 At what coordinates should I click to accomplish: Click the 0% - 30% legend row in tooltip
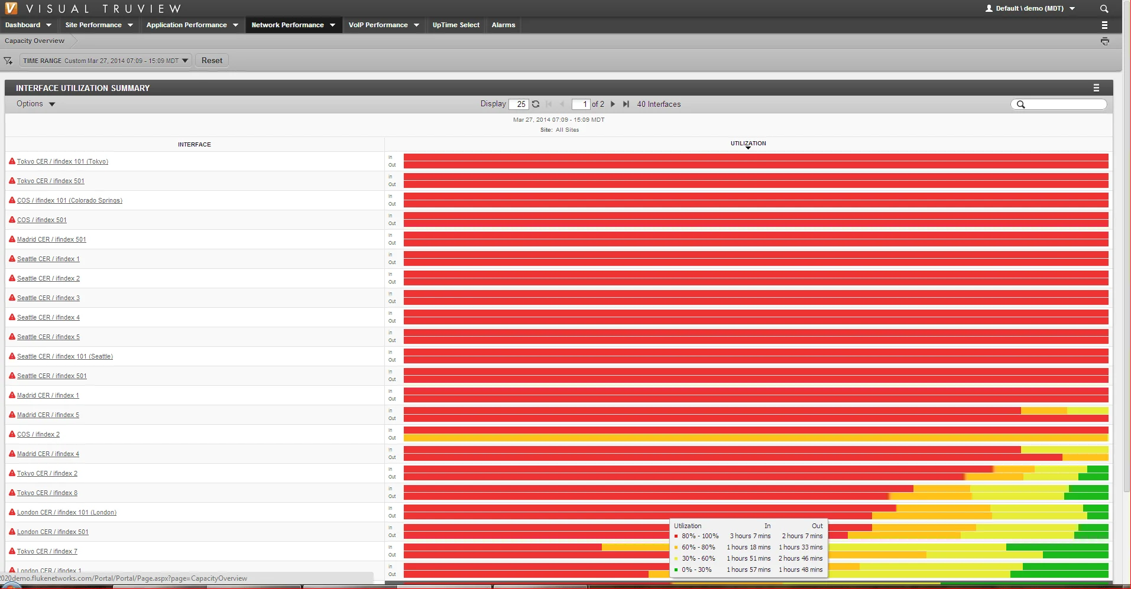click(748, 570)
